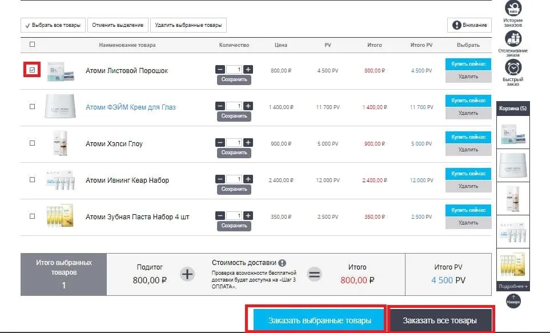This screenshot has width=550, height=333.
Task: Decrease quantity of Атоми ФЭЙМ Крем для Глаз
Action: point(220,106)
